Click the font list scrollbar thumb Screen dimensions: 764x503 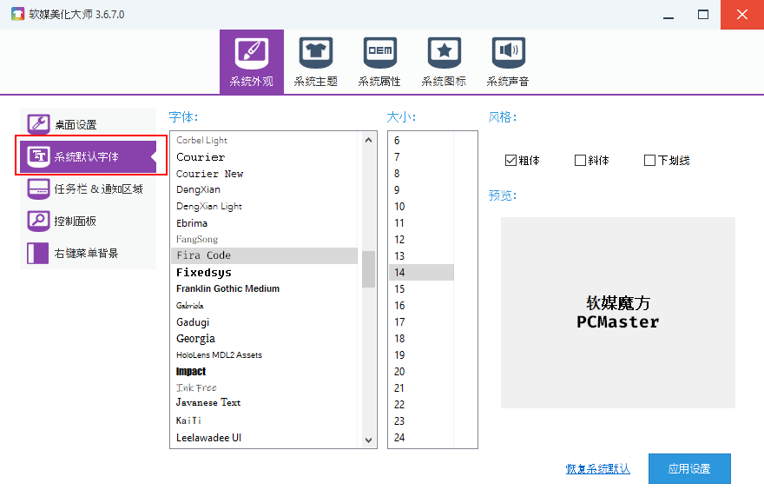pos(368,269)
